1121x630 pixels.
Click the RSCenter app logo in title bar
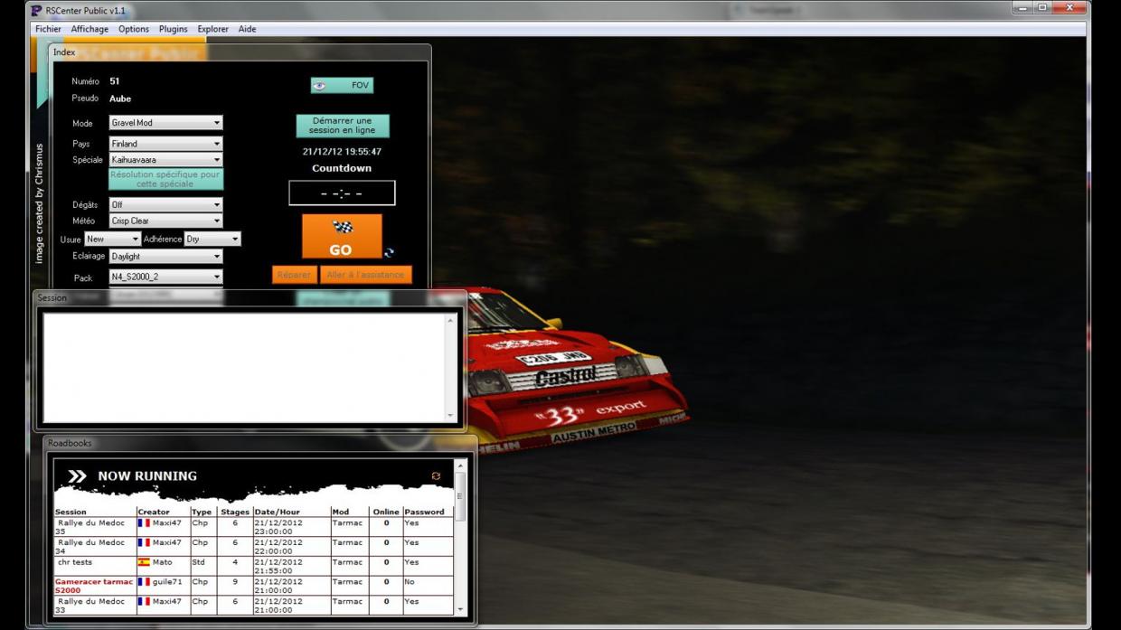click(36, 10)
